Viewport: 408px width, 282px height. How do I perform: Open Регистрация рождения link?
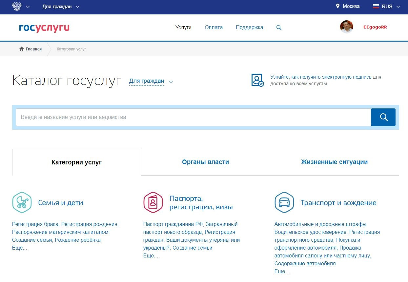point(89,224)
